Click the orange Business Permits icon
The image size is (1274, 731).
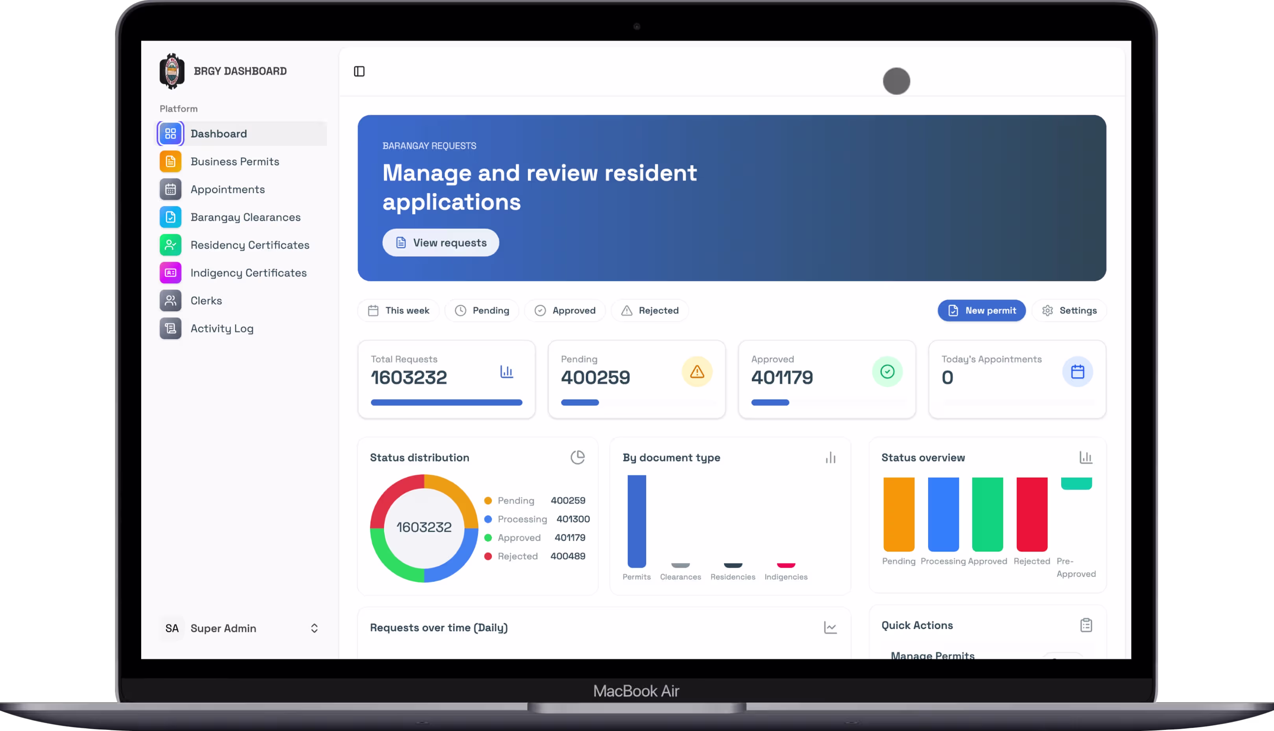pos(170,162)
